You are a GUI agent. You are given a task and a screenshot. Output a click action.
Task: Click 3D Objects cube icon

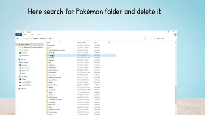(20, 62)
